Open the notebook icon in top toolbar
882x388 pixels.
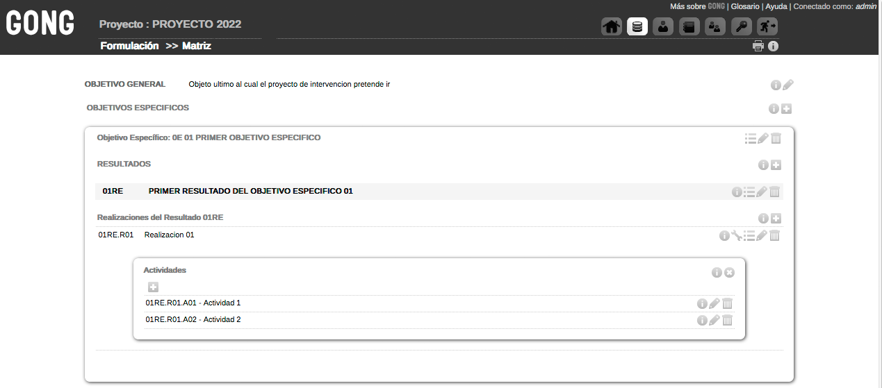689,27
